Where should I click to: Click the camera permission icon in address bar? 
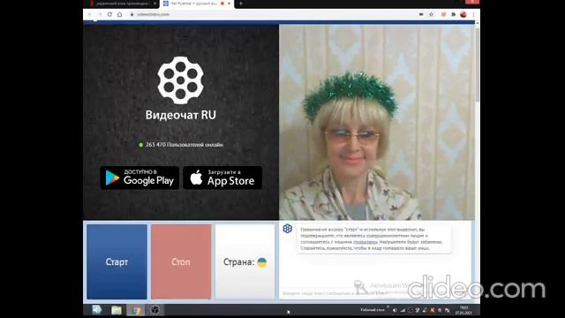(421, 14)
